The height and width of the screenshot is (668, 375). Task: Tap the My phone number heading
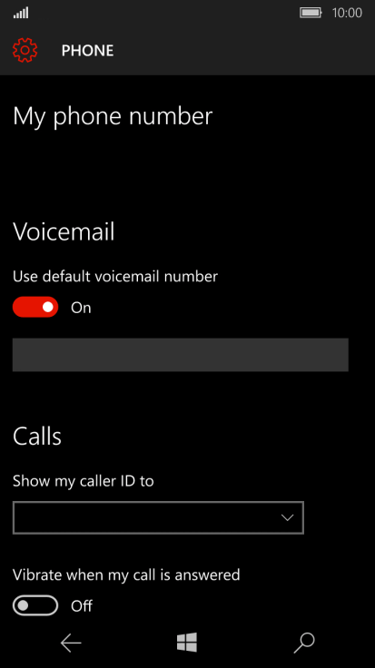[x=113, y=116]
